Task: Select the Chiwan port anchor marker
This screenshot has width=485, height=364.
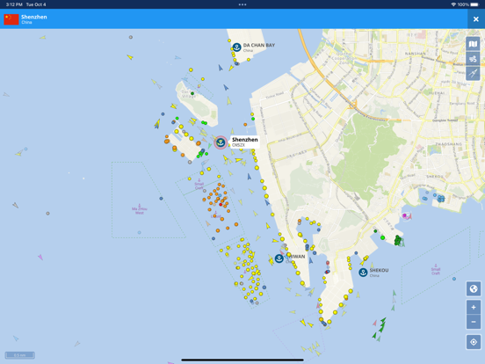Action: tap(279, 258)
